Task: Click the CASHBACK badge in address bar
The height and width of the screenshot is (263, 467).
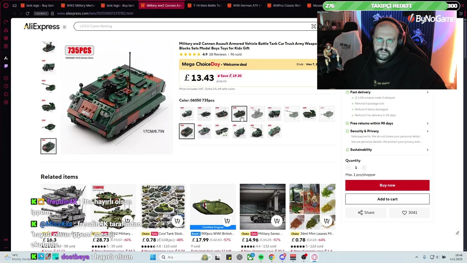Action: tap(41, 14)
